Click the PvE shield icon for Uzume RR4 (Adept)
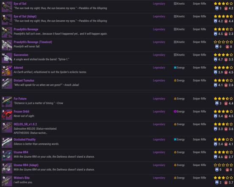 [217, 170]
